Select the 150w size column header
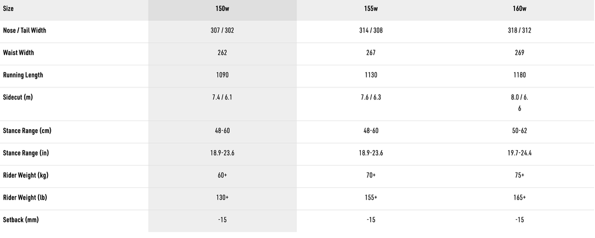Screen dimensions: 595x238 pos(223,8)
